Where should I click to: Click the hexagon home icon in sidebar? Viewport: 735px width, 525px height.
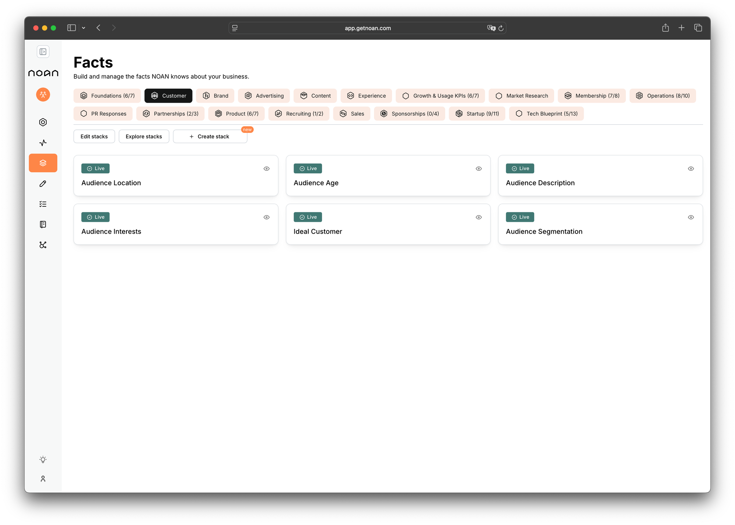coord(43,122)
